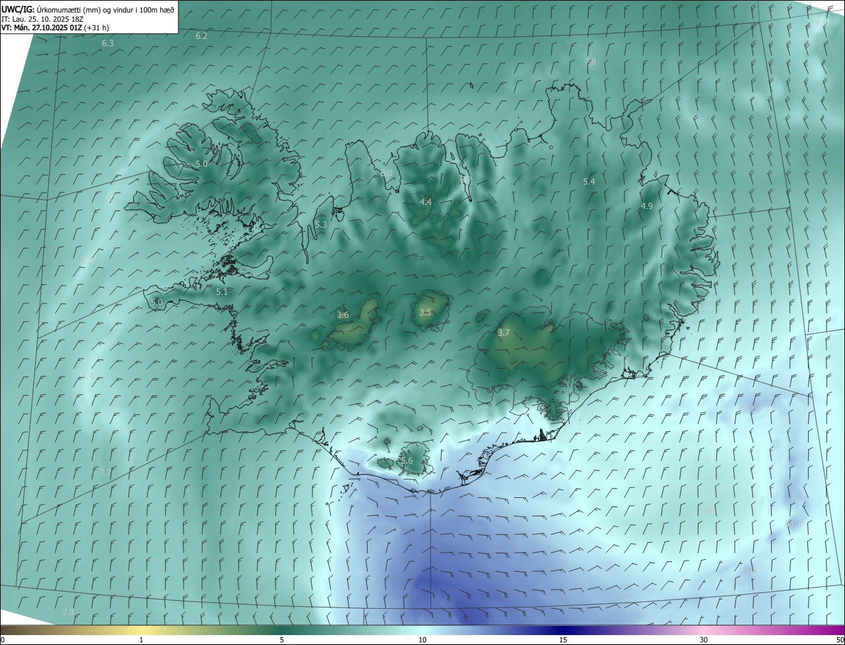Click the 'VT: Mán. 27.10.2025 01Z (+31 h)' line
This screenshot has width=845, height=645.
(55, 28)
